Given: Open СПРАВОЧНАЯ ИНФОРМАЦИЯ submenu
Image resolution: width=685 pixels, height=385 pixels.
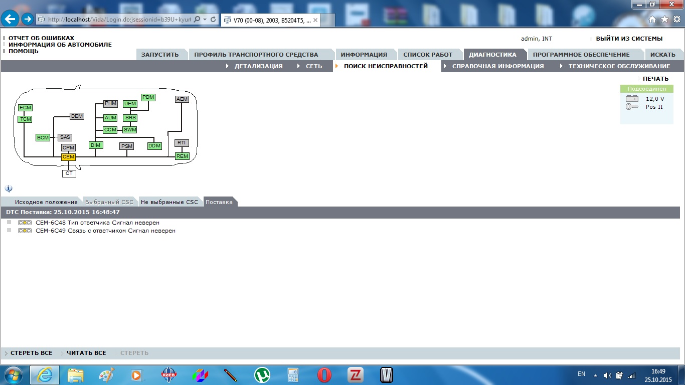Looking at the screenshot, I should pos(497,66).
